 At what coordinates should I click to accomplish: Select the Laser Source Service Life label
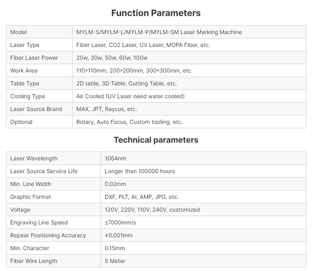[44, 171]
